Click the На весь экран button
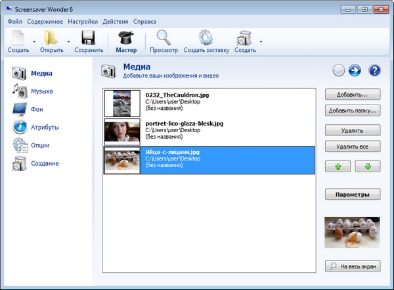Viewport: 394px width, 290px height. 353,266
